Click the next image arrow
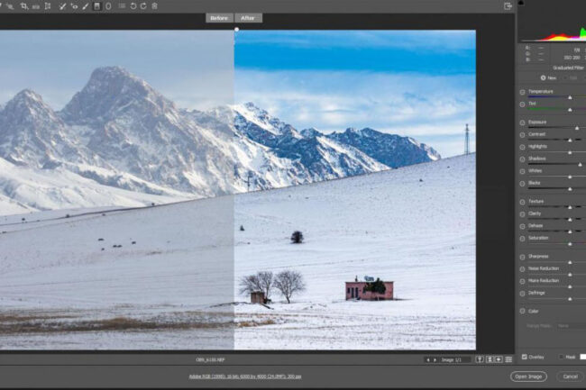The image size is (586, 390). tap(435, 359)
